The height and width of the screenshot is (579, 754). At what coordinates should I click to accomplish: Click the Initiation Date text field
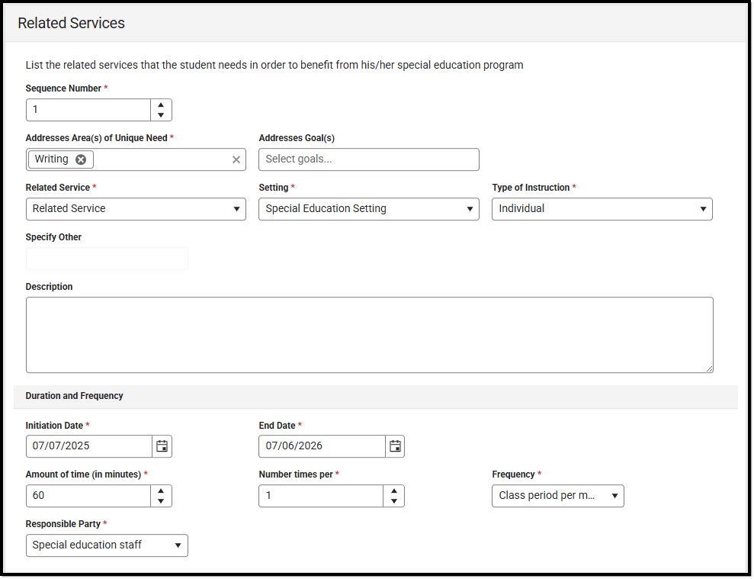pyautogui.click(x=88, y=446)
